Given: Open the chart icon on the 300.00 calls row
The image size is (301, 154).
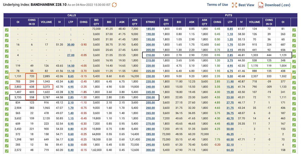Looking at the screenshot, I should [x=7, y=150].
